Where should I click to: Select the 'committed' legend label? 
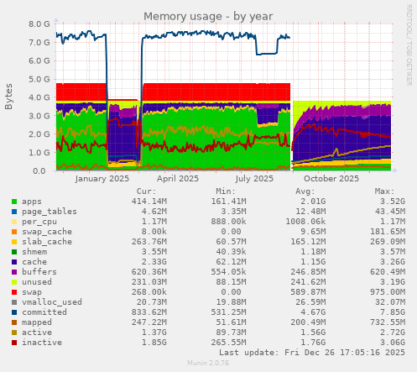click(x=44, y=312)
